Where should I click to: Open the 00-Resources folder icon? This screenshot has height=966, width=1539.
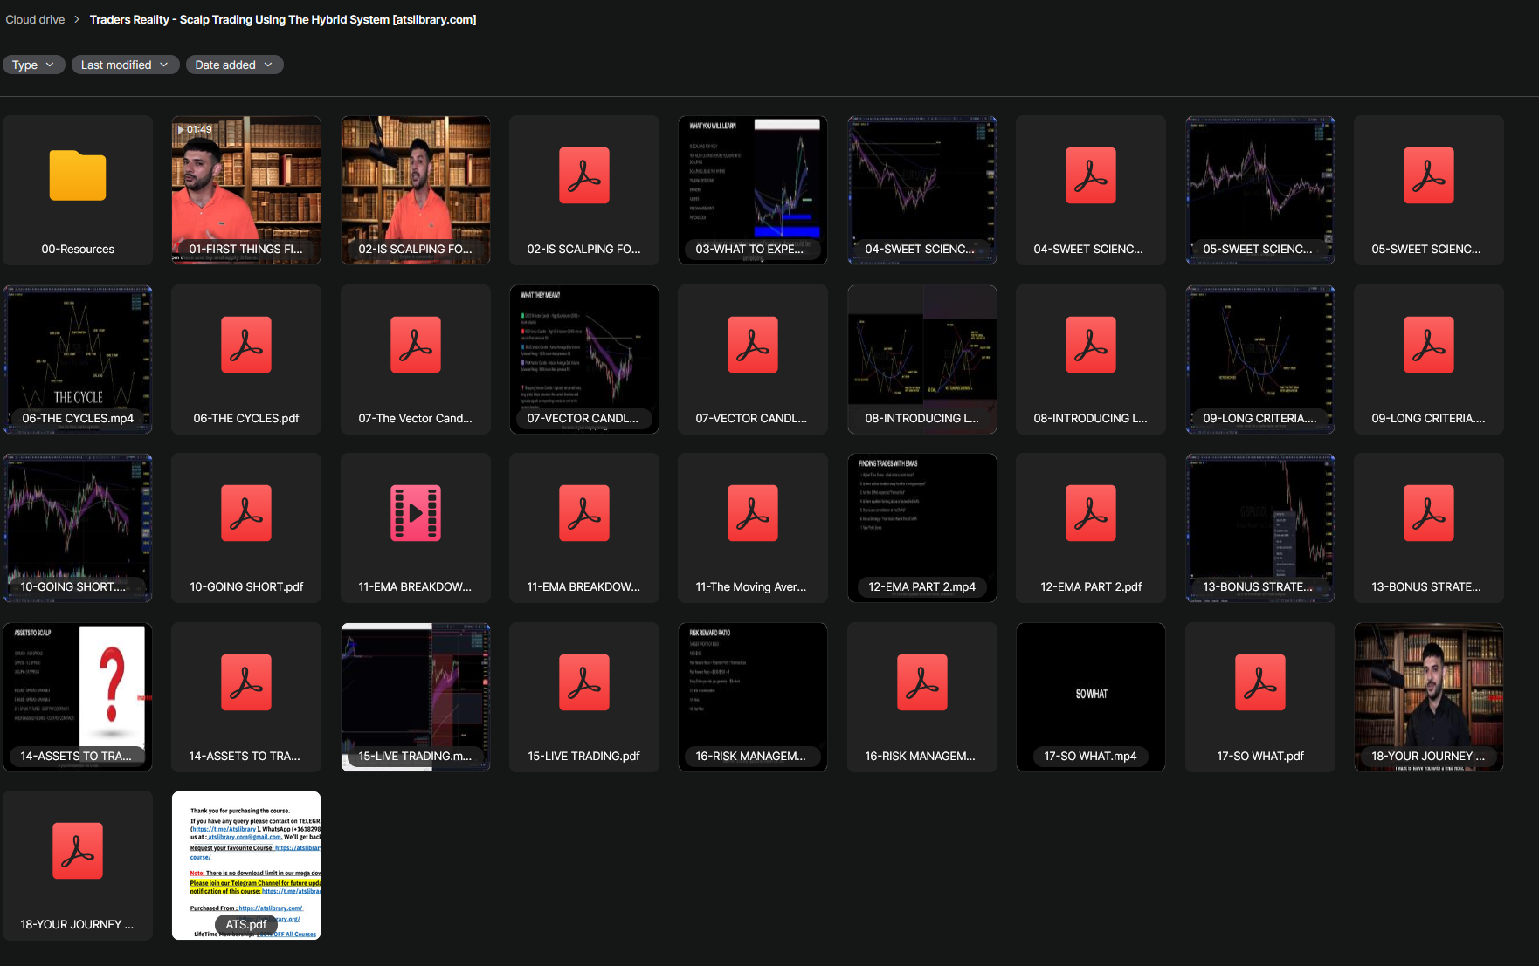coord(78,176)
